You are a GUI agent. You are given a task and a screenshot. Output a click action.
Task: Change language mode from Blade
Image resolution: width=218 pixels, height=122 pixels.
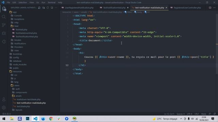[x=204, y=114]
